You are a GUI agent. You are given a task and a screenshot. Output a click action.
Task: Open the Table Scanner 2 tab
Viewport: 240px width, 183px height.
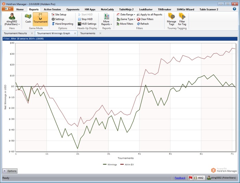pyautogui.click(x=209, y=9)
